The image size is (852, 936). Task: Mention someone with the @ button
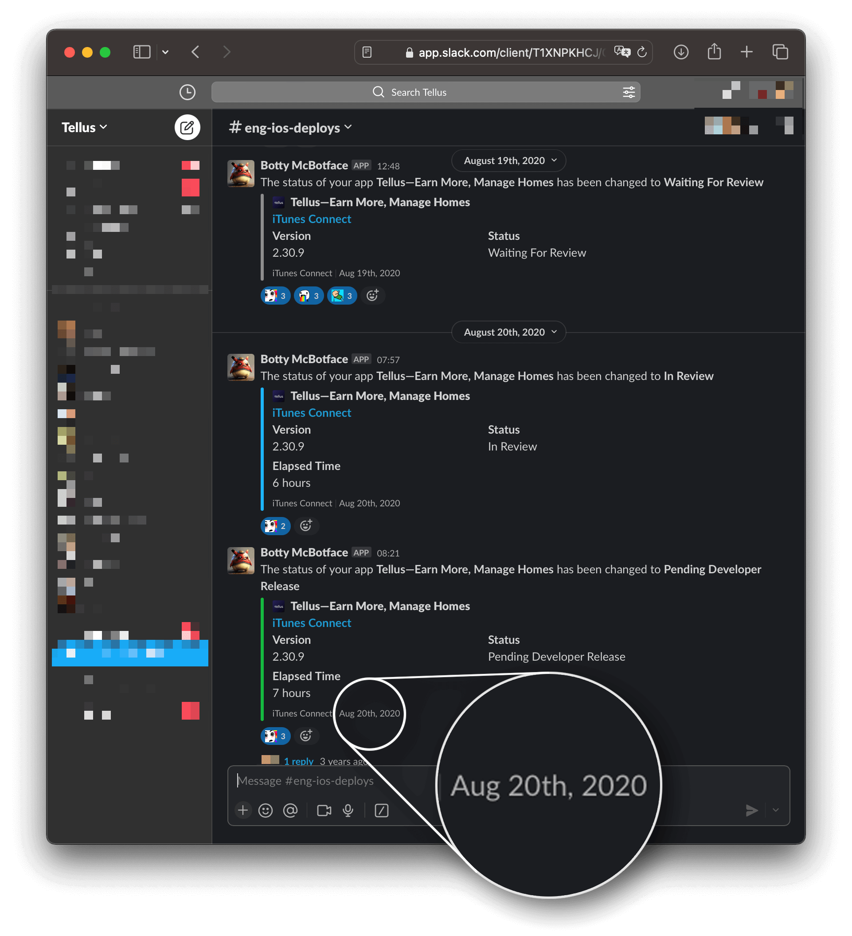(x=290, y=811)
